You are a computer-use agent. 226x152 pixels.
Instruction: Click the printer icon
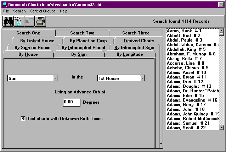(x=40, y=21)
